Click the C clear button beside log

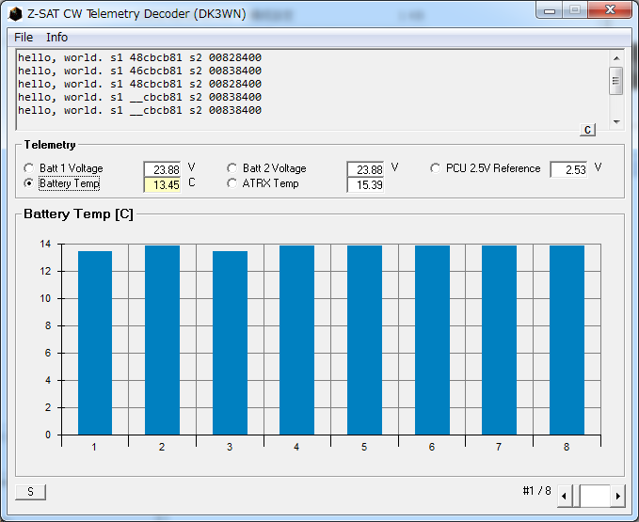coord(587,130)
